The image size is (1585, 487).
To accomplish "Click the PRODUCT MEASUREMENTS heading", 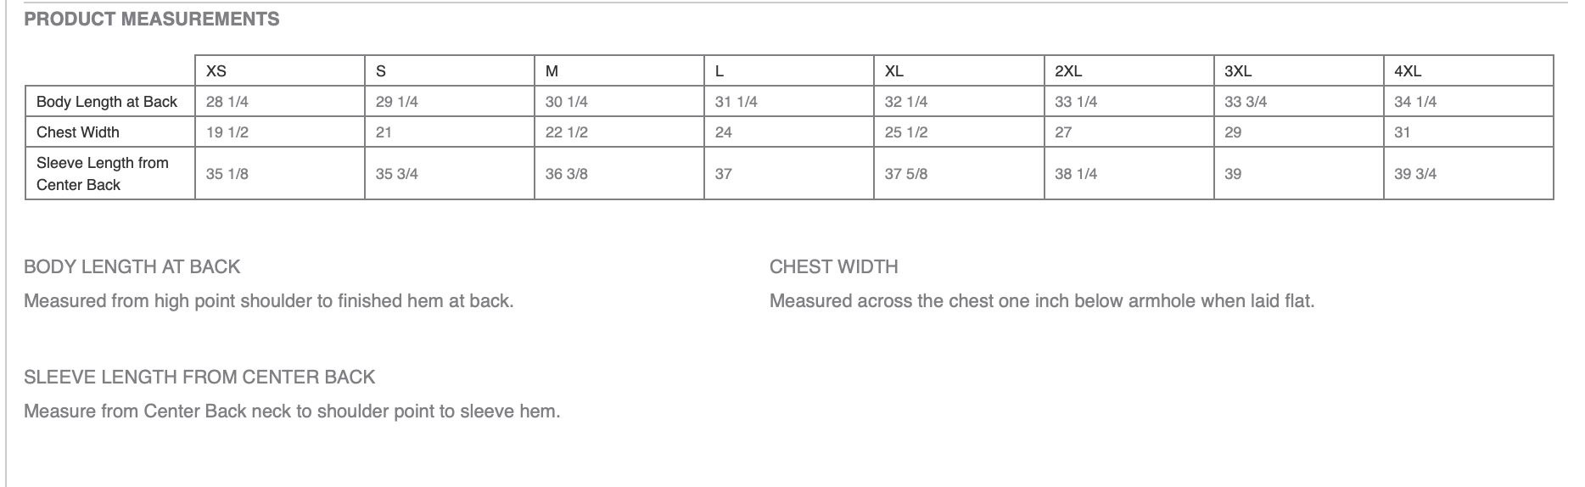I will (x=152, y=19).
